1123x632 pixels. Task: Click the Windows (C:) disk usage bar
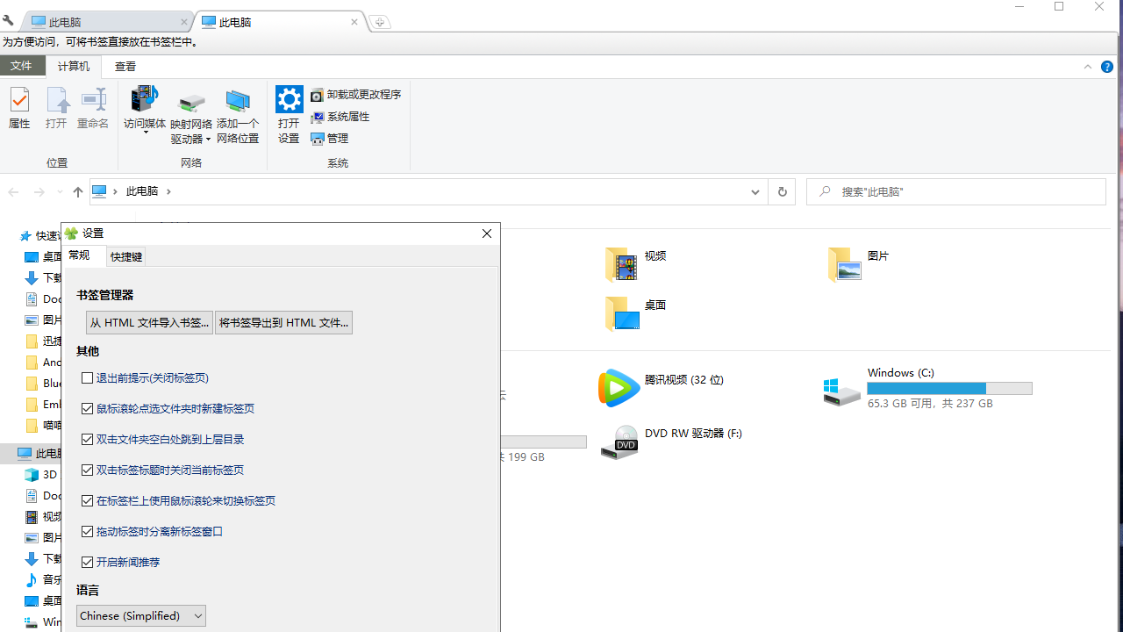949,387
